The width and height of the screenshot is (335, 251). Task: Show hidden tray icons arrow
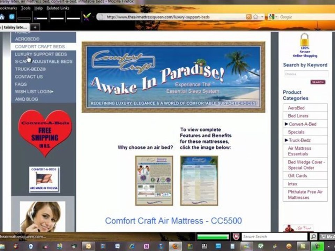point(329,246)
